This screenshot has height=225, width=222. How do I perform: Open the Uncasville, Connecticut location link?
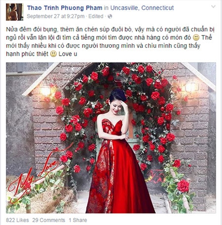pyautogui.click(x=142, y=8)
